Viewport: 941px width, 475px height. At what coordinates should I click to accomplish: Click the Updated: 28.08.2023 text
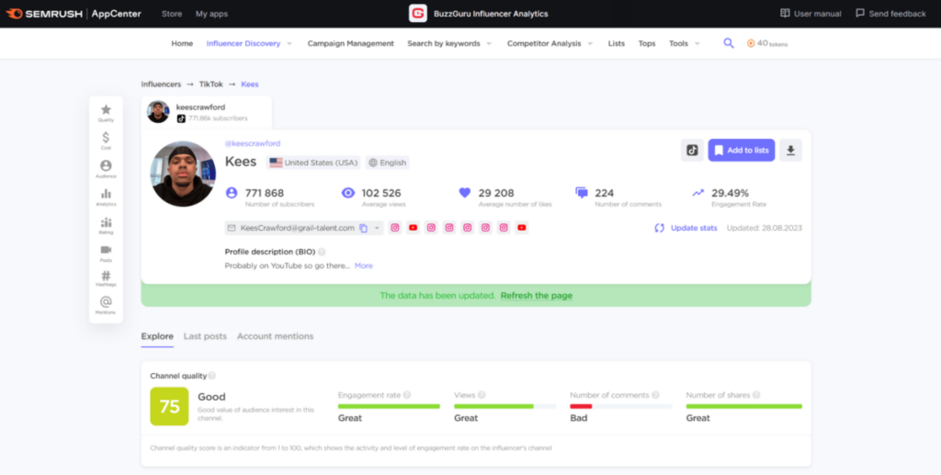(x=765, y=228)
